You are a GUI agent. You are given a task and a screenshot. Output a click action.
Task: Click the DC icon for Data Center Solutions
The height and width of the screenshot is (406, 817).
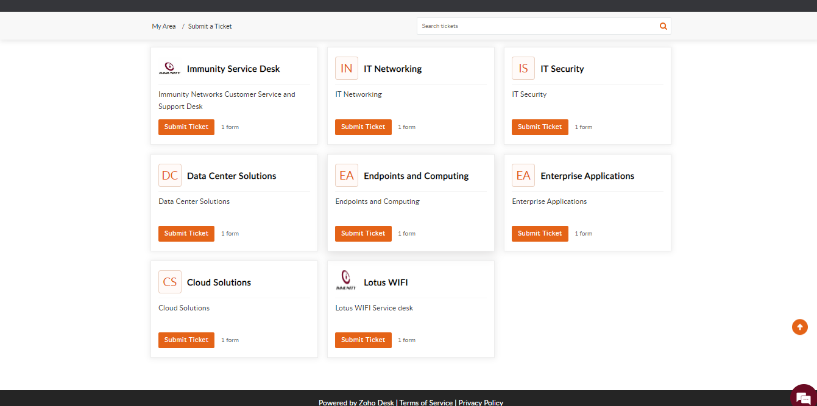(x=170, y=175)
